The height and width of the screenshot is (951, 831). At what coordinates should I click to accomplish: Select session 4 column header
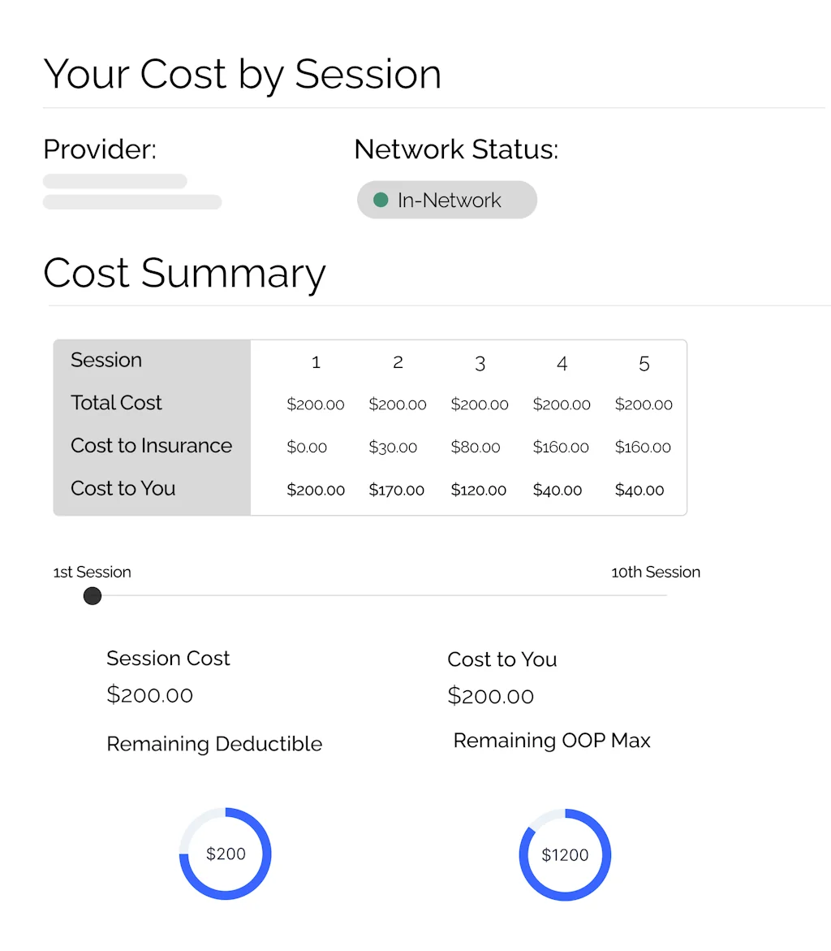(562, 363)
